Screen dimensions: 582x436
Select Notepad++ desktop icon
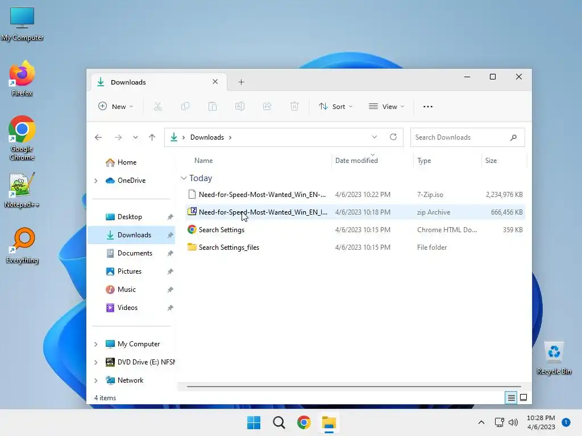click(x=22, y=190)
